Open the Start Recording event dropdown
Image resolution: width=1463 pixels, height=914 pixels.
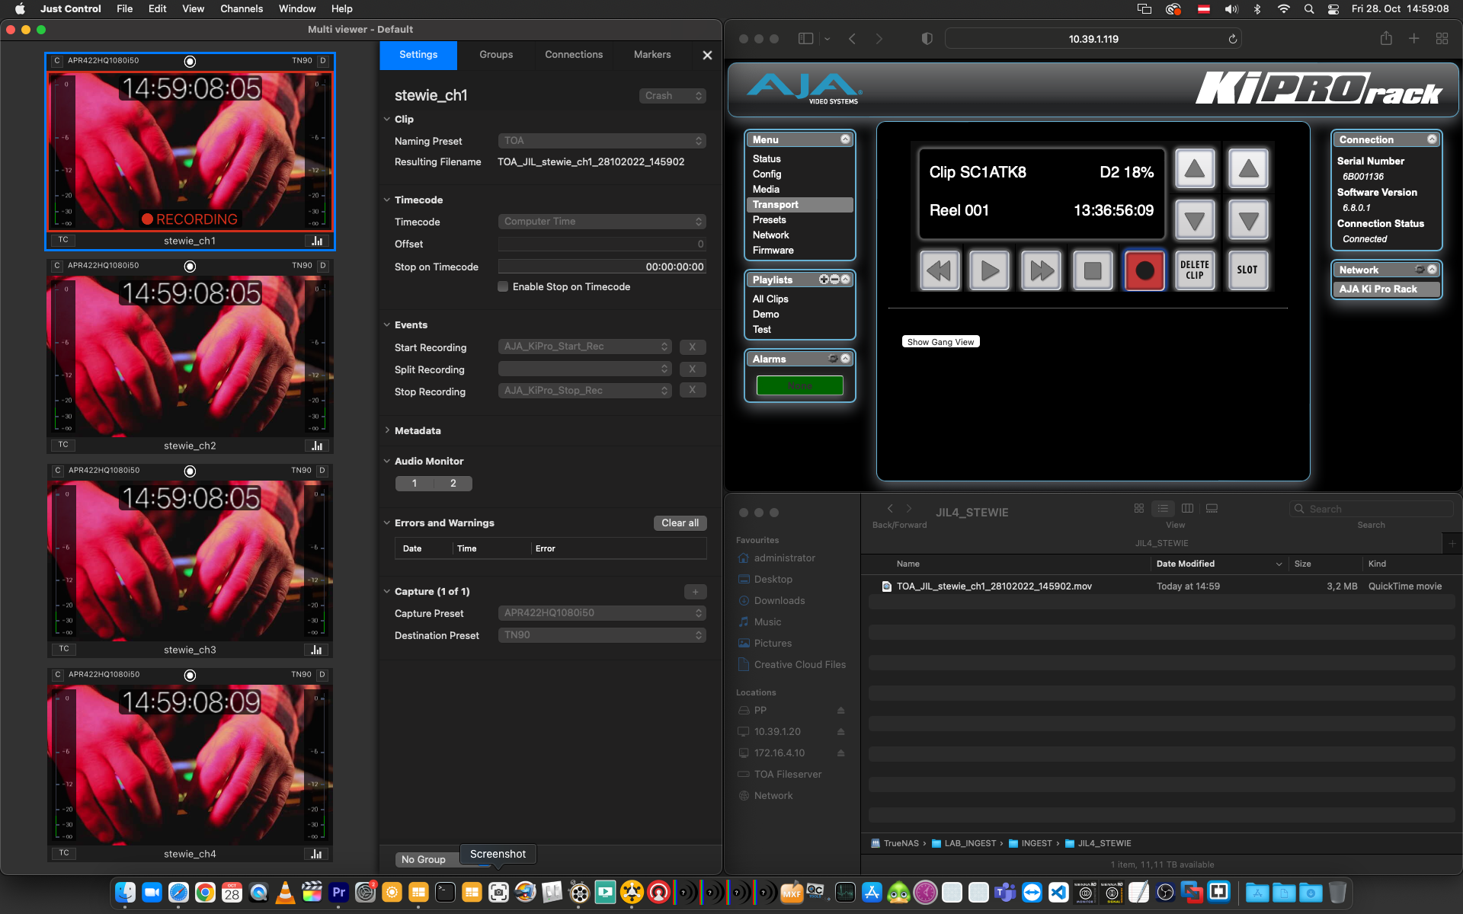click(x=585, y=347)
